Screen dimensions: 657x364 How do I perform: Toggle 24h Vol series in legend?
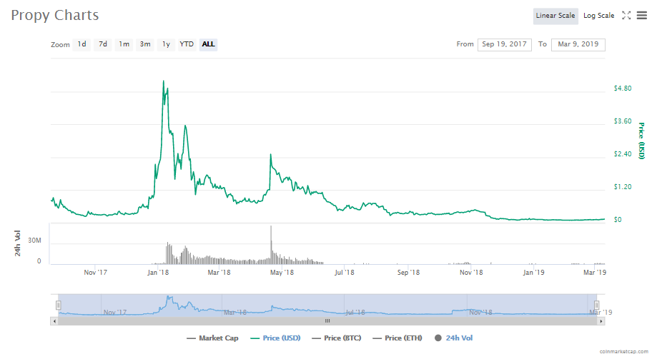(x=453, y=338)
